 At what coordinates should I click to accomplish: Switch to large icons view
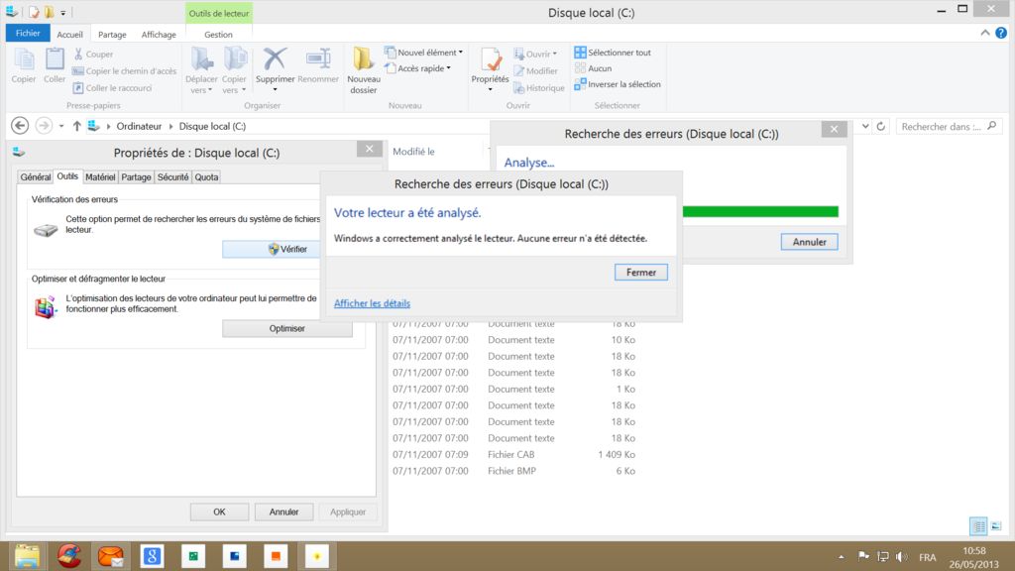coord(995,526)
